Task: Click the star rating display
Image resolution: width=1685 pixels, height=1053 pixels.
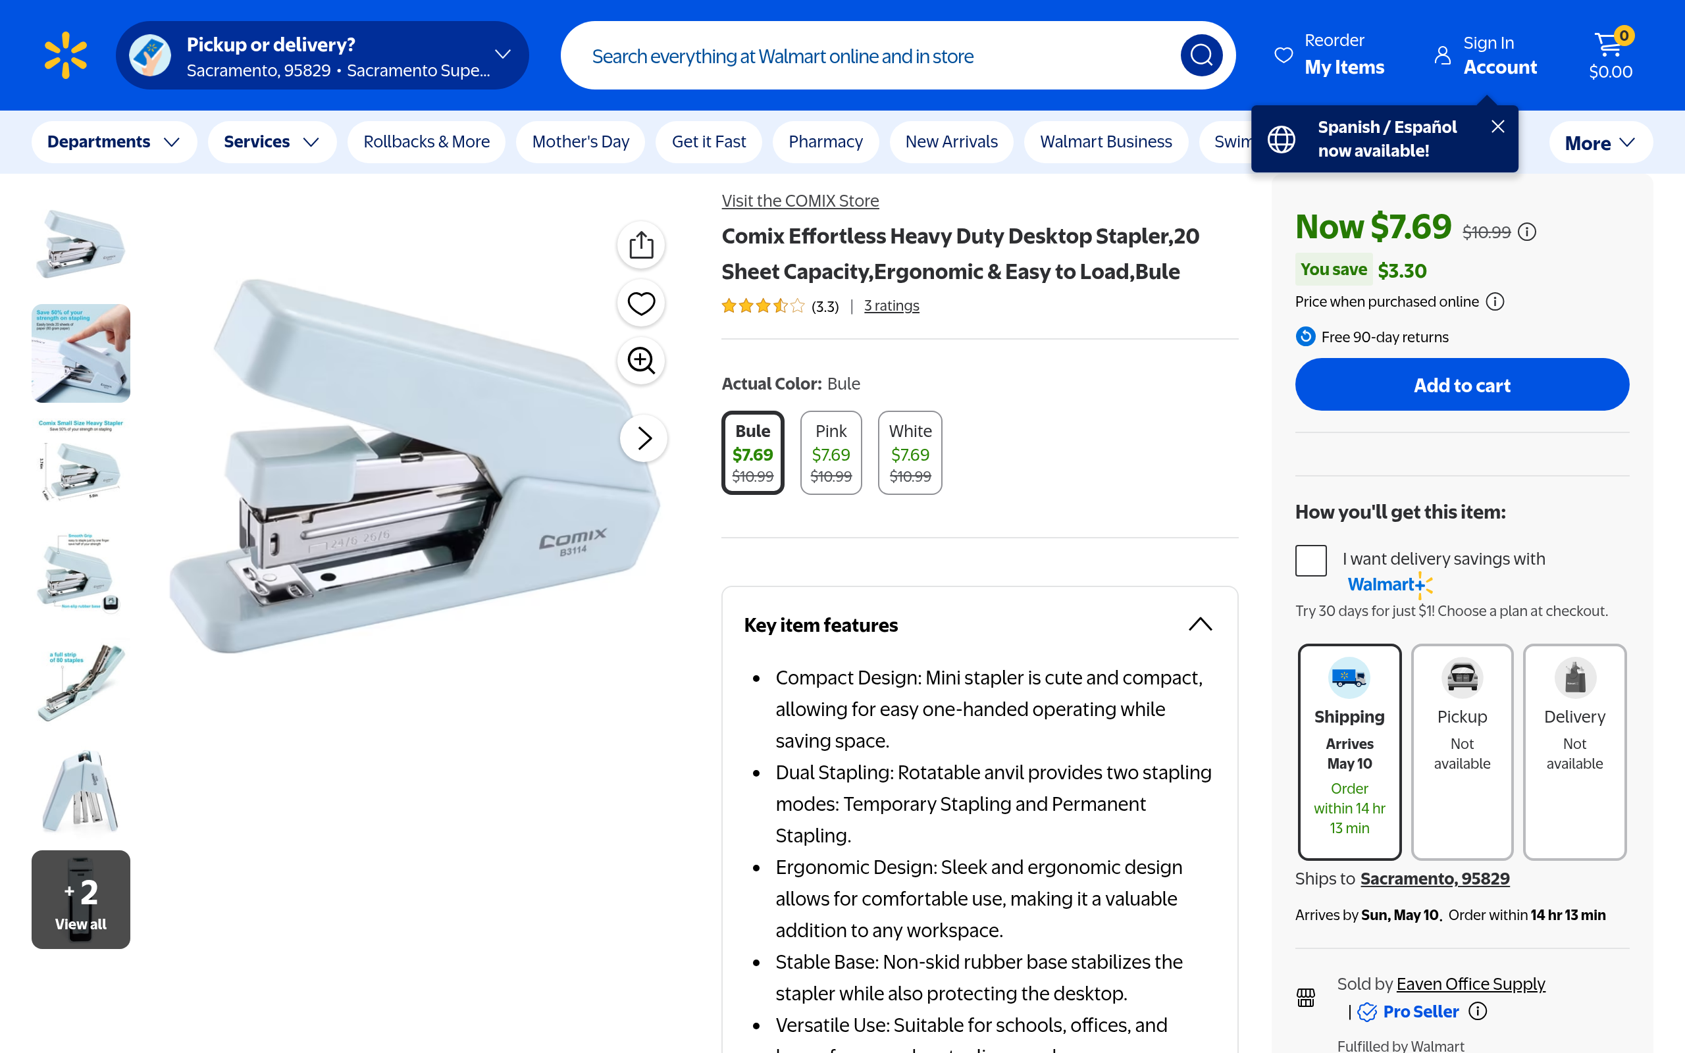Action: click(763, 306)
